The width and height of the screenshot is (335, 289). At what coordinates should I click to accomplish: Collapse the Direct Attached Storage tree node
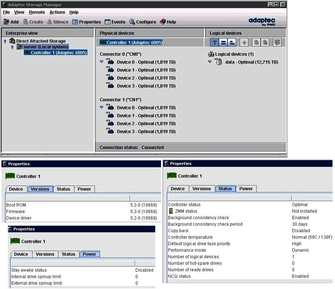tap(5, 41)
